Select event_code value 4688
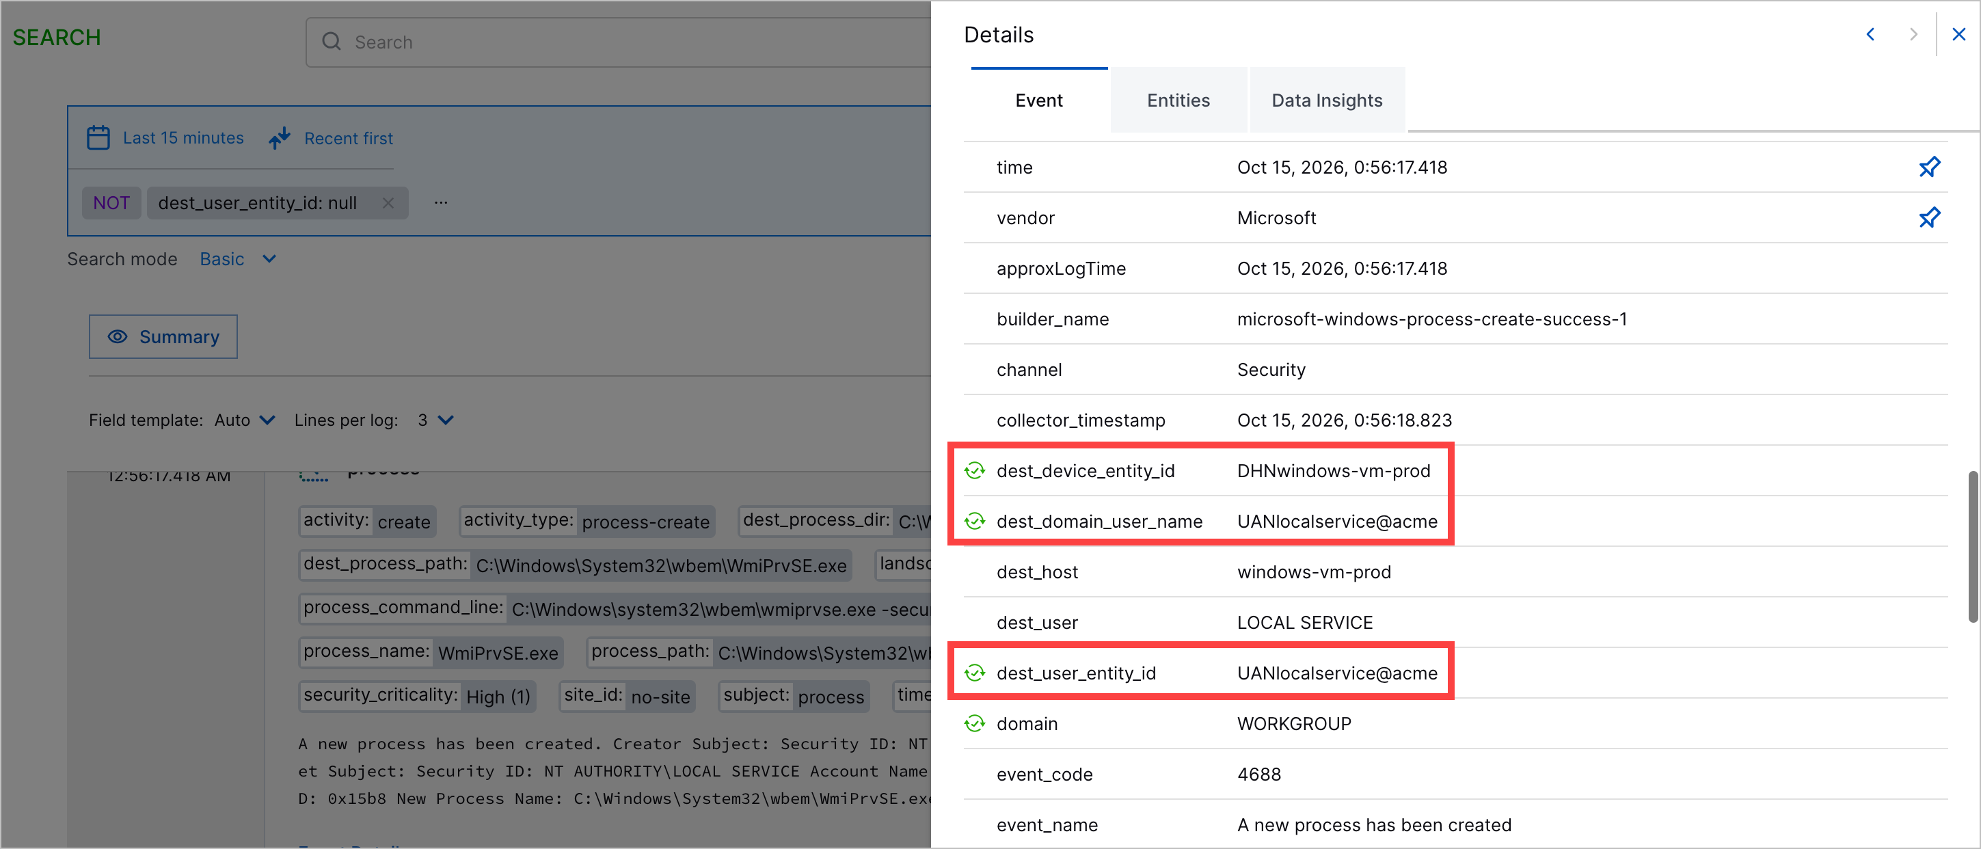The width and height of the screenshot is (1981, 849). coord(1259,774)
